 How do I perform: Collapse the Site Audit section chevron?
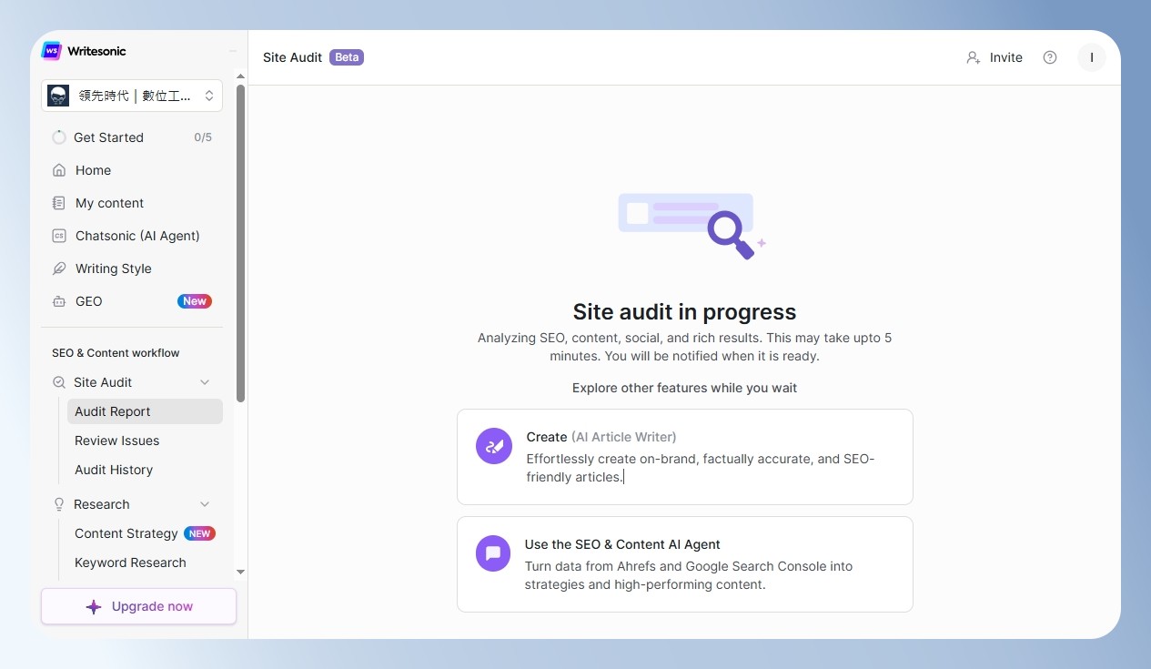pyautogui.click(x=205, y=382)
